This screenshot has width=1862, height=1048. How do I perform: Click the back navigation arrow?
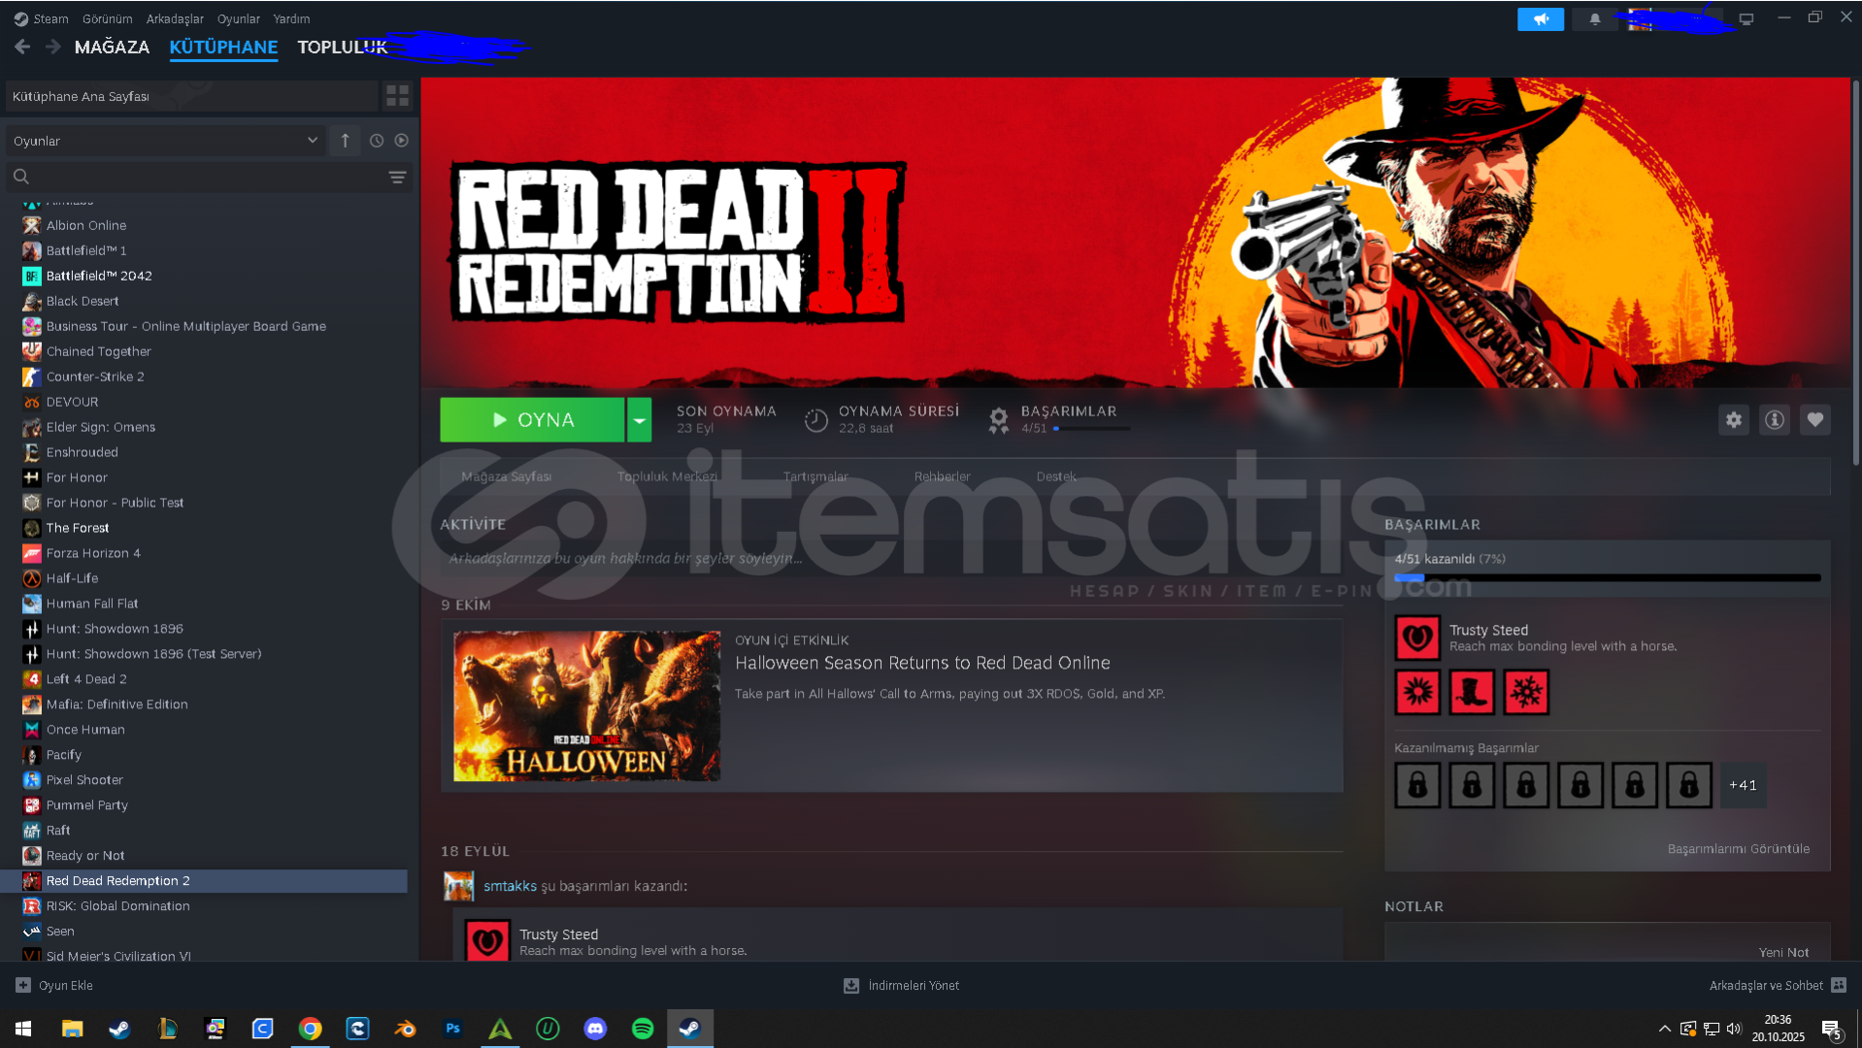tap(22, 47)
